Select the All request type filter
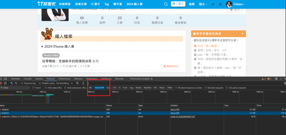Viewport: 286px width, 135px height. click(x=90, y=88)
